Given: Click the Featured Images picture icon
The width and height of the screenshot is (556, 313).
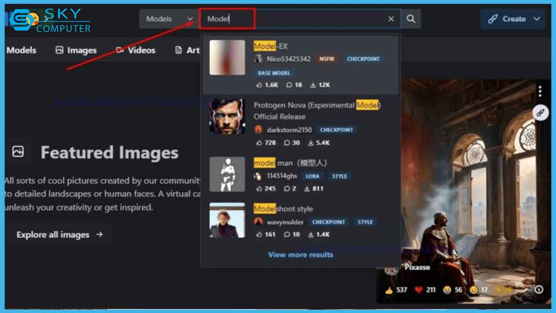Looking at the screenshot, I should pyautogui.click(x=18, y=152).
